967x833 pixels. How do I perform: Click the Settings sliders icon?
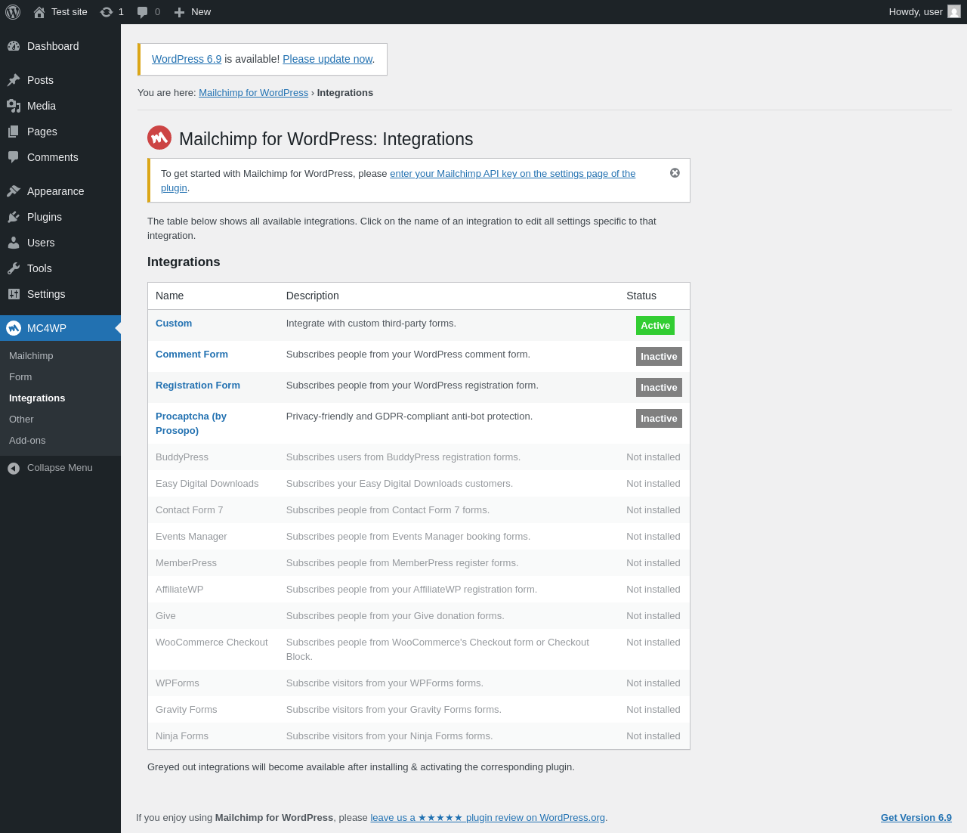pyautogui.click(x=14, y=294)
